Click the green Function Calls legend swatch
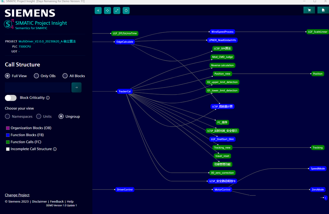Viewport: 329px width, 214px height. [8, 142]
